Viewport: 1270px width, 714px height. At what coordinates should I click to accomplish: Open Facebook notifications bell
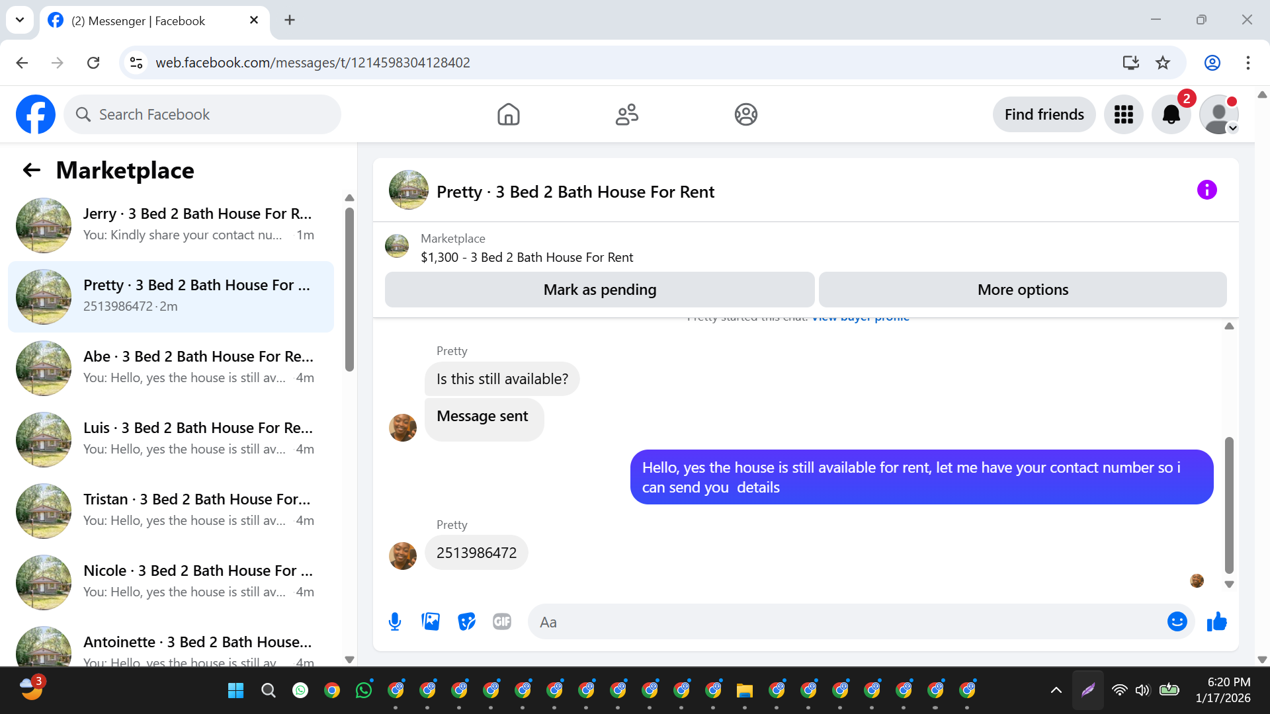pyautogui.click(x=1171, y=115)
